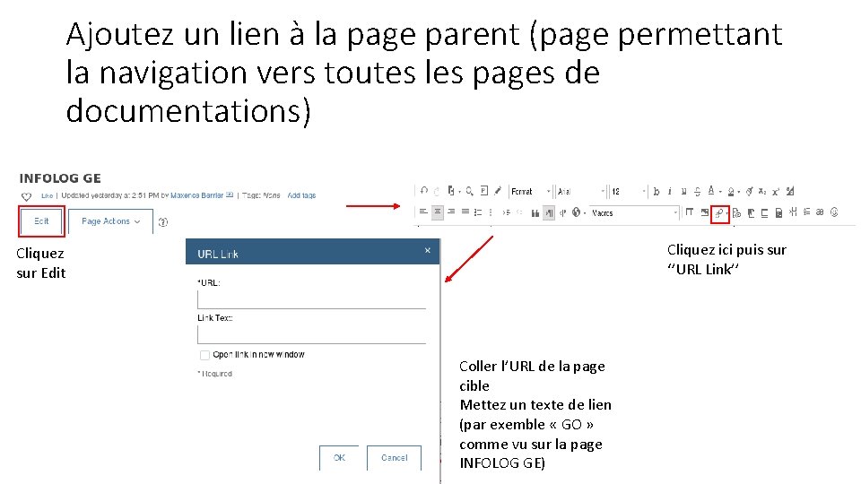This screenshot has width=861, height=484.
Task: Open the Format dropdown
Action: pos(530,191)
